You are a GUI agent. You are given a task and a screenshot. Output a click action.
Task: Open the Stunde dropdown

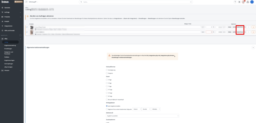(146, 109)
